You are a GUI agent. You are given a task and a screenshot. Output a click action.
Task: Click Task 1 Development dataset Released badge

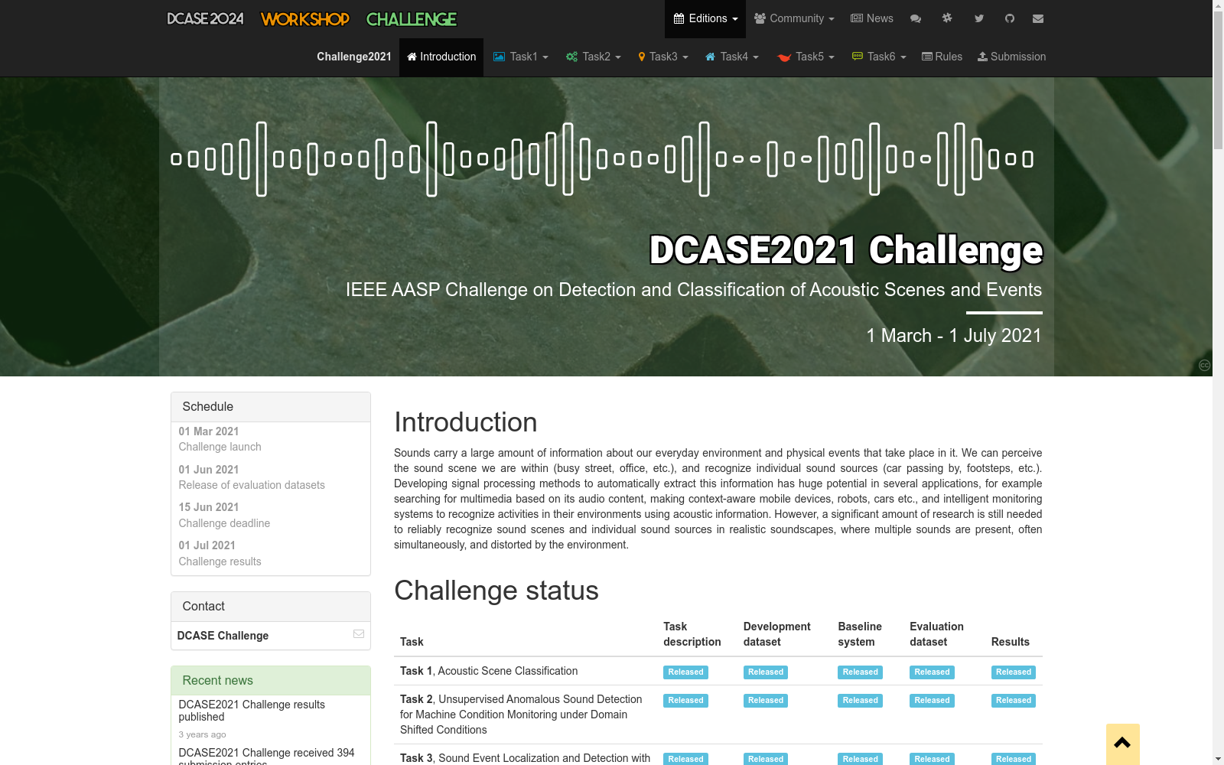pyautogui.click(x=766, y=672)
